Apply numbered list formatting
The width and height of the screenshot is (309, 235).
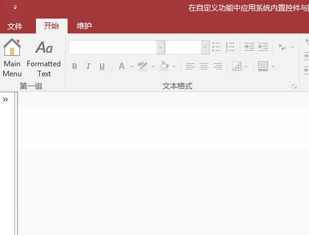tap(230, 47)
